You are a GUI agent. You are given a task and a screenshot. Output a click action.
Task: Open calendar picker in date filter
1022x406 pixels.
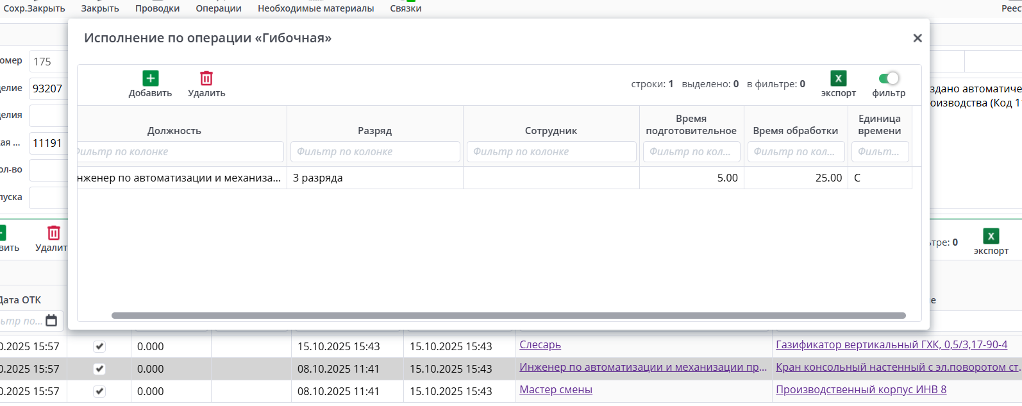pyautogui.click(x=52, y=321)
